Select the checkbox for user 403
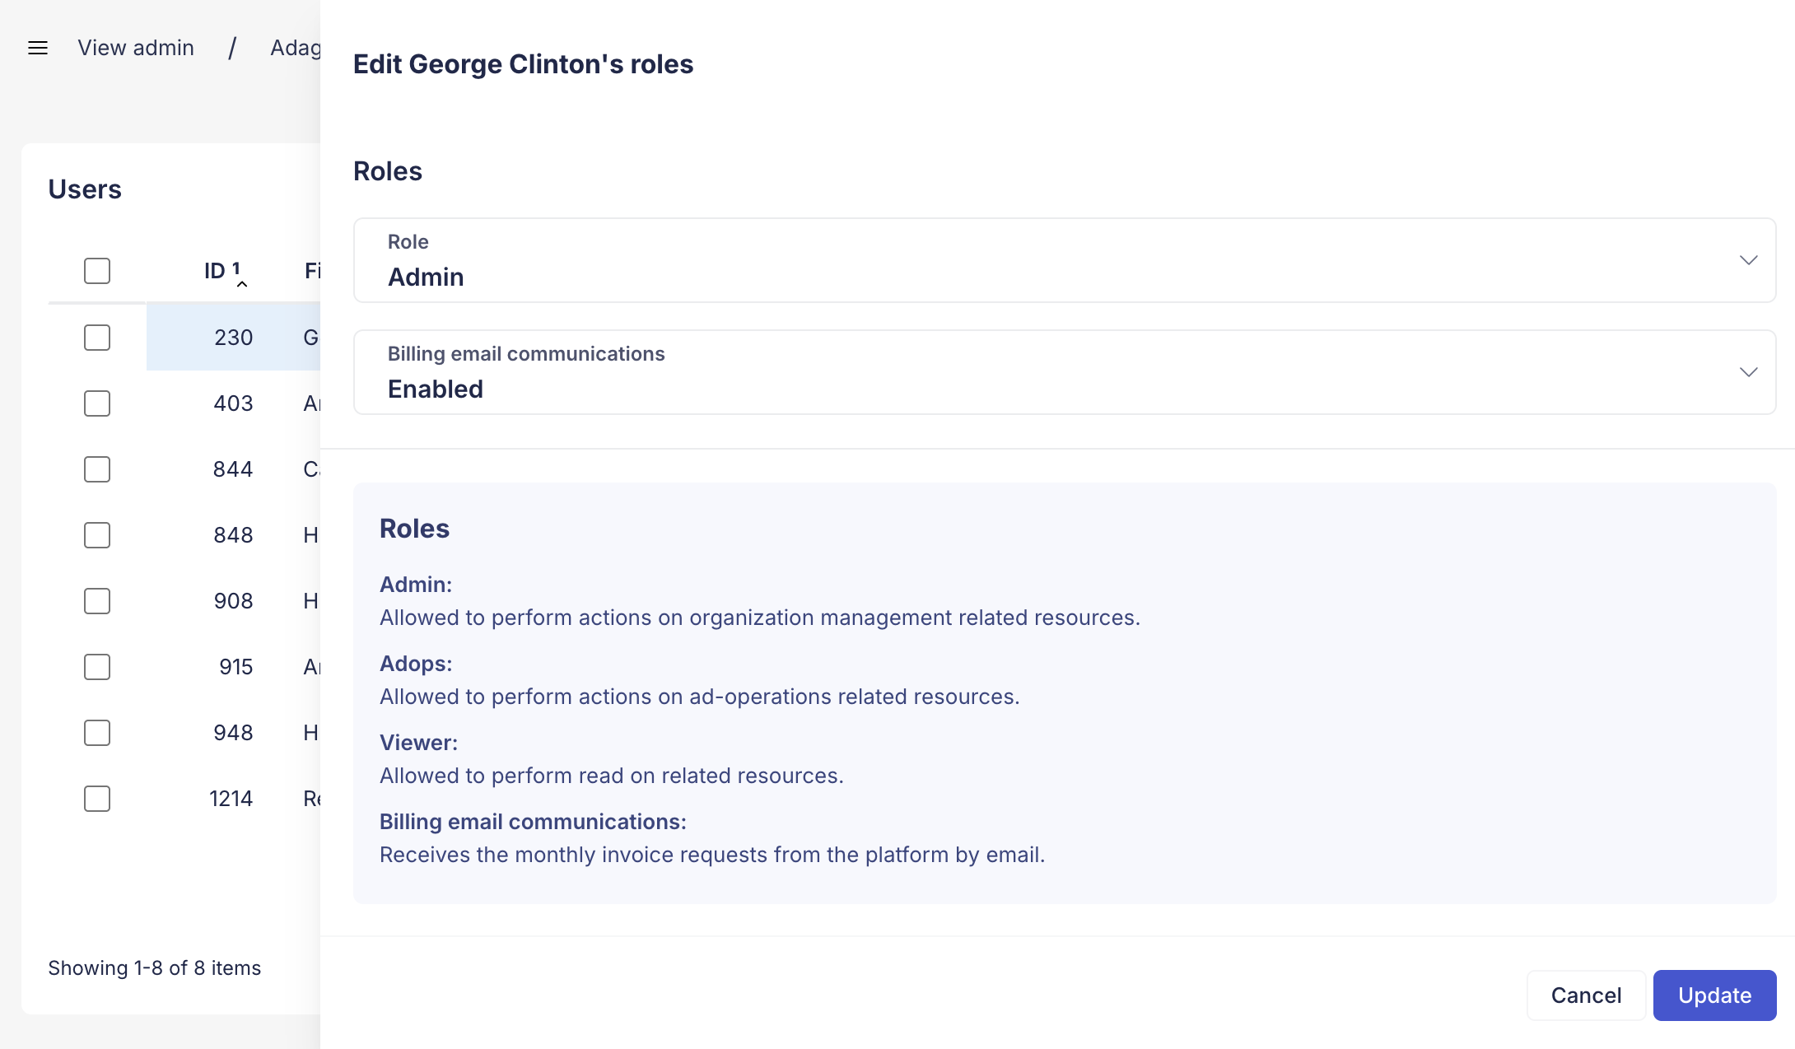1795x1049 pixels. (x=97, y=403)
